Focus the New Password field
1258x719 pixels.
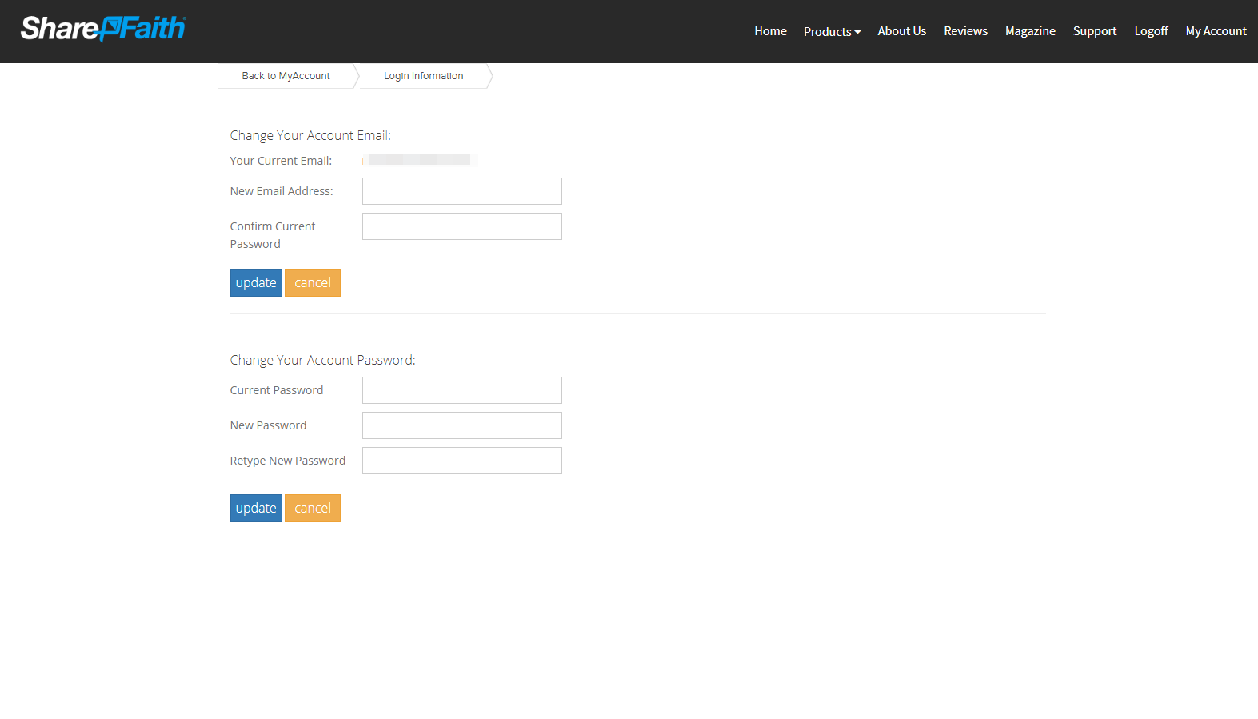click(461, 425)
